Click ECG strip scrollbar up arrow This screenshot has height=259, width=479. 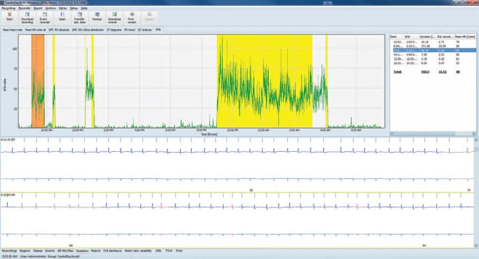(x=476, y=140)
